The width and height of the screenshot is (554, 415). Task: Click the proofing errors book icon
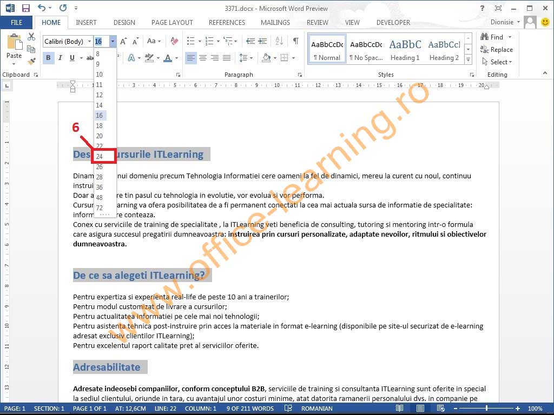[288, 409]
